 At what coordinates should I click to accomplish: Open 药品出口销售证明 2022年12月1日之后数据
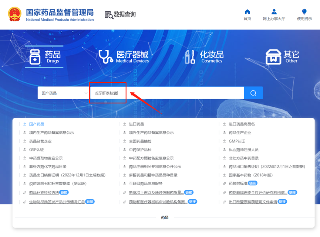pos(67,175)
